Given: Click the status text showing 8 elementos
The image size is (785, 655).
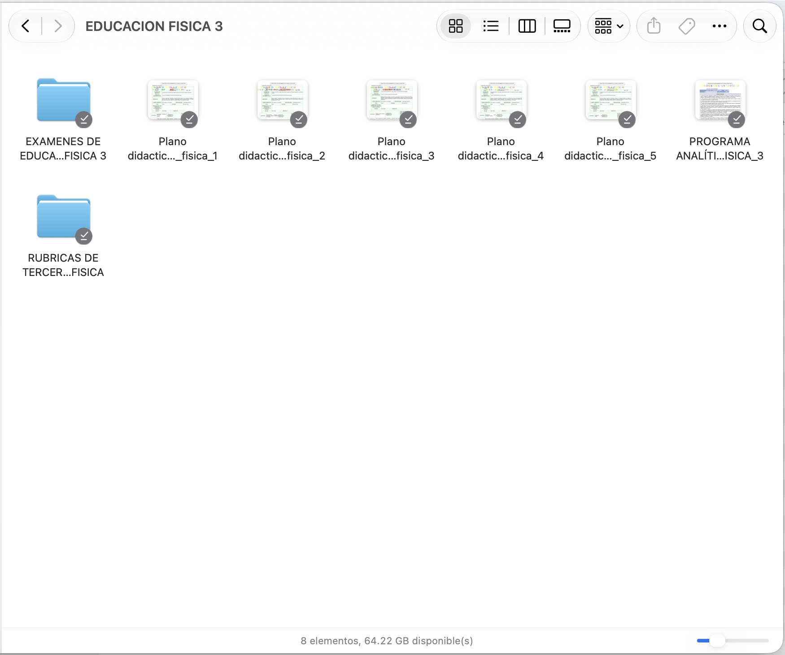Looking at the screenshot, I should (x=387, y=641).
